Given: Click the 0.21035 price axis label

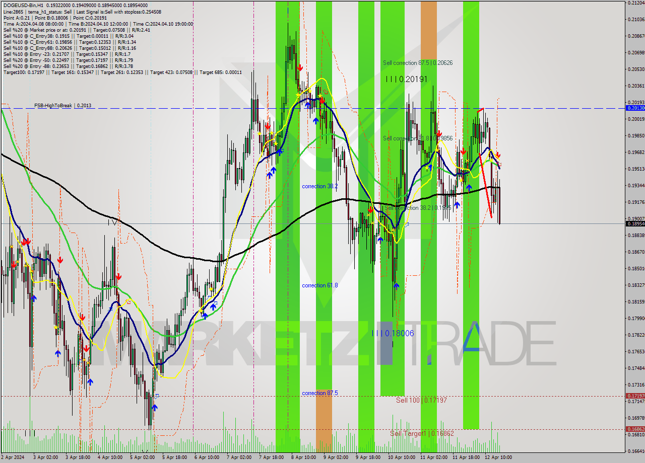Looking at the screenshot, I should 636,20.
